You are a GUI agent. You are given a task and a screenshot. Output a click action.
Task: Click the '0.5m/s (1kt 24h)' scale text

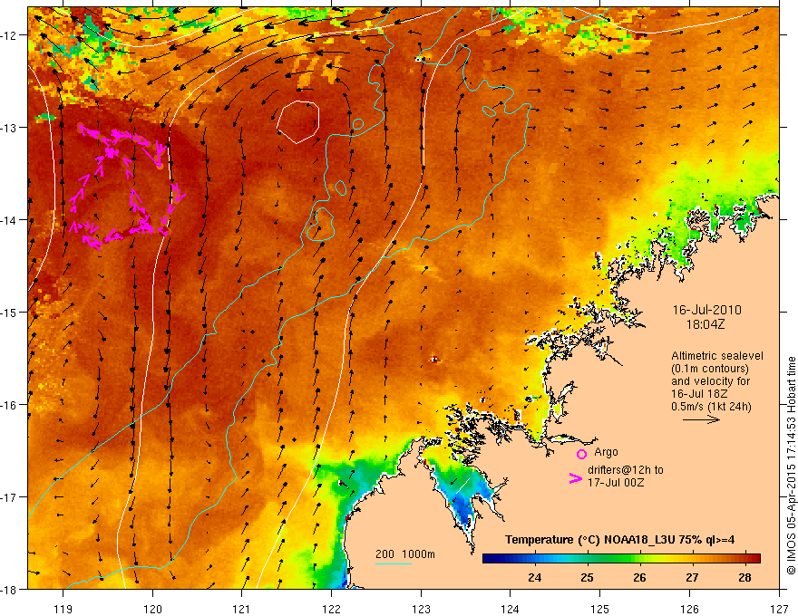[711, 407]
